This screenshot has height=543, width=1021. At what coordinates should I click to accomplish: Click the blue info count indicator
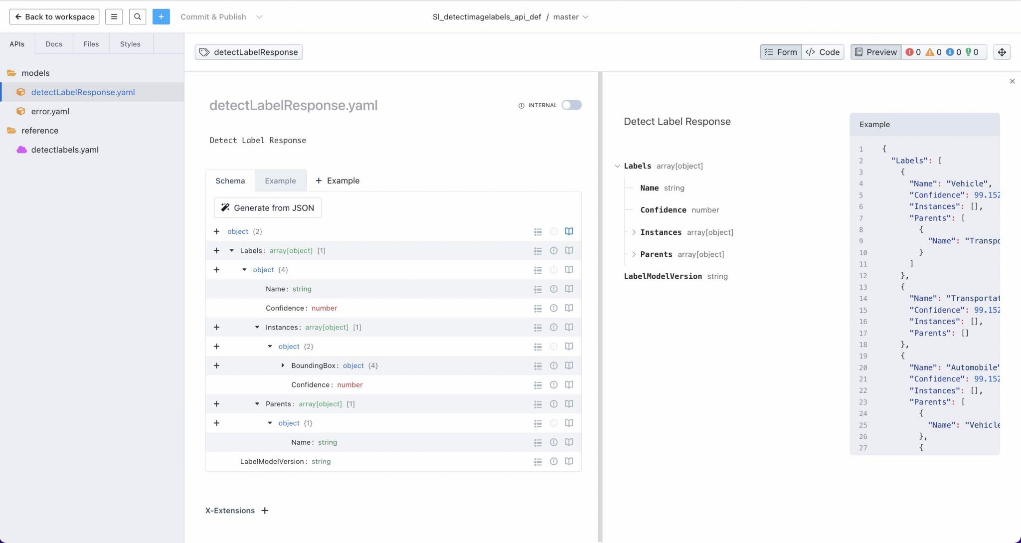(953, 52)
